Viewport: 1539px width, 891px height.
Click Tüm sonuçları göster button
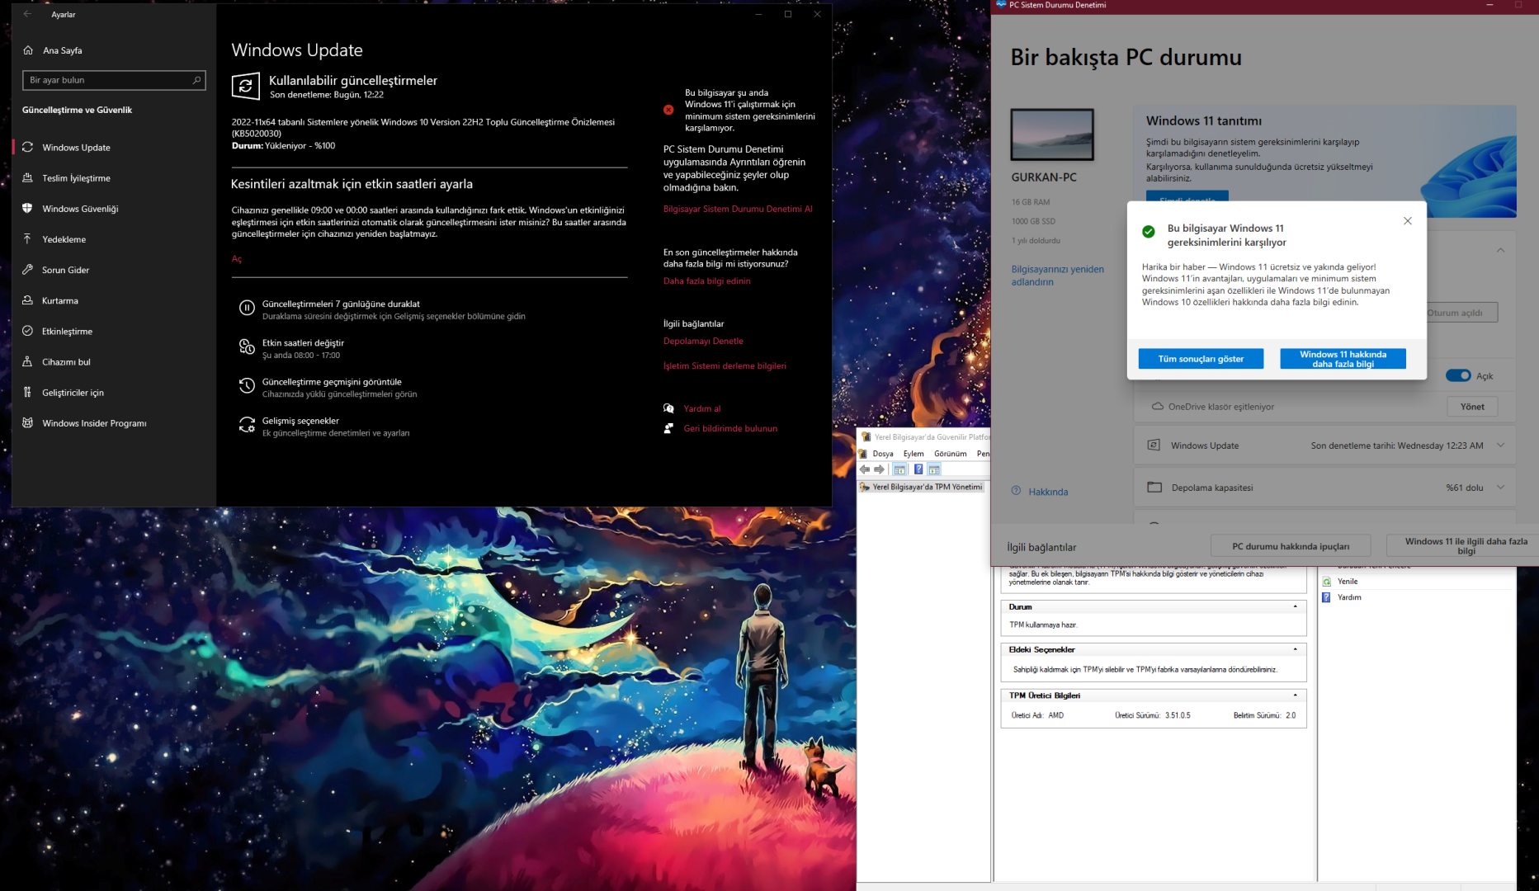click(1201, 359)
